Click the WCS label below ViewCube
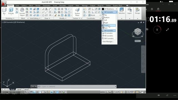178x100 pixels. [x=138, y=41]
